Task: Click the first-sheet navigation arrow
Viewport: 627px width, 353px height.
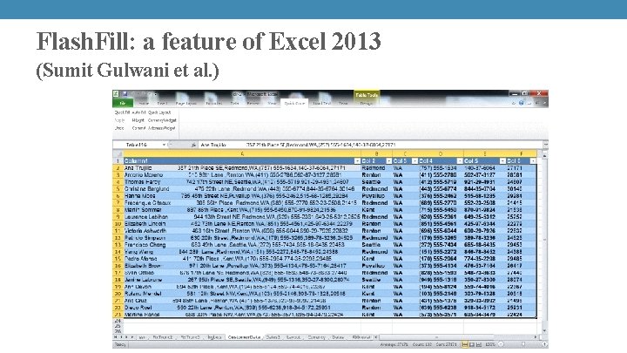Action: tap(117, 337)
